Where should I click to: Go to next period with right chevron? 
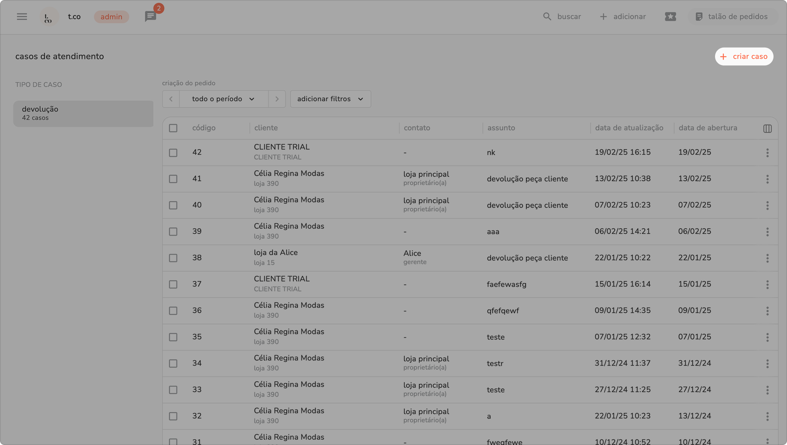(277, 99)
